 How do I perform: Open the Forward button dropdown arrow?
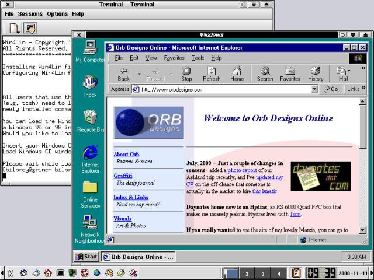tap(171, 74)
